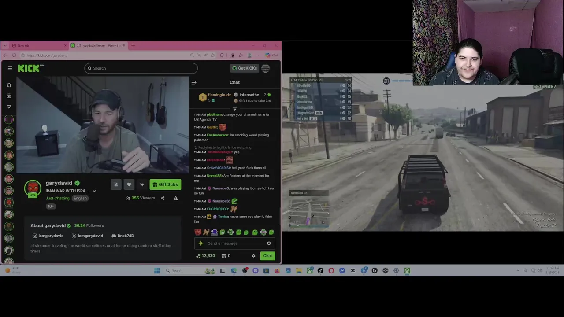Switch to New tab browser tab

(x=40, y=46)
